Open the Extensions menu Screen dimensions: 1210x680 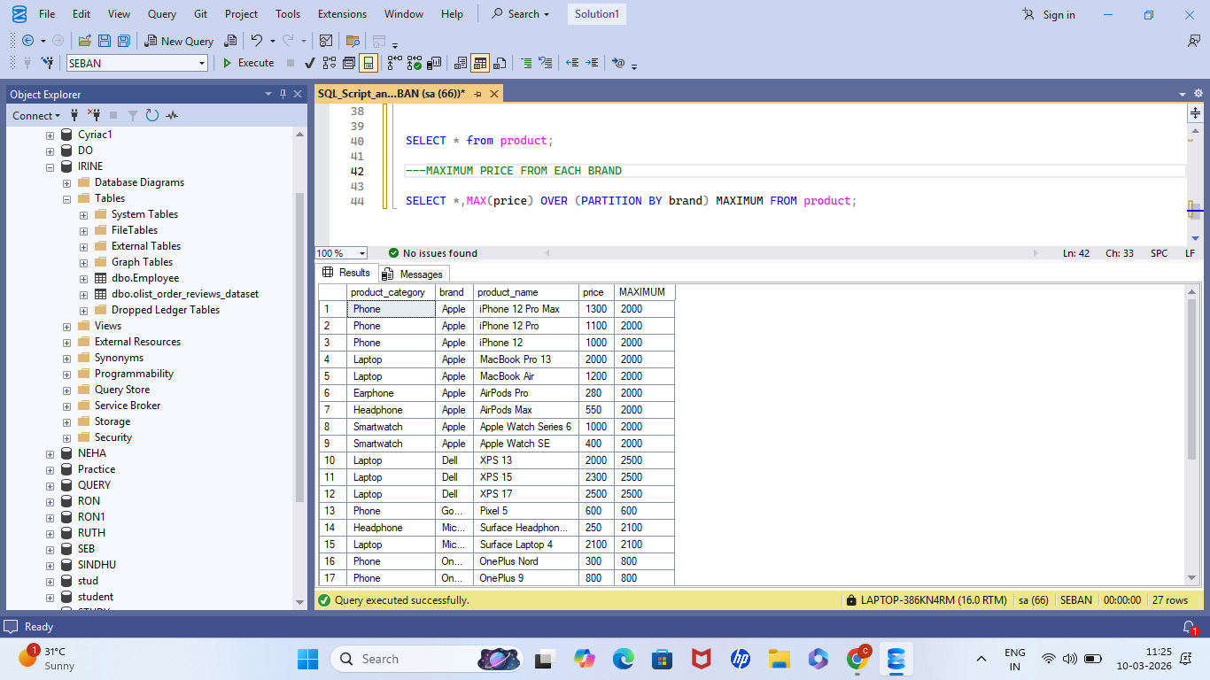[x=342, y=14]
